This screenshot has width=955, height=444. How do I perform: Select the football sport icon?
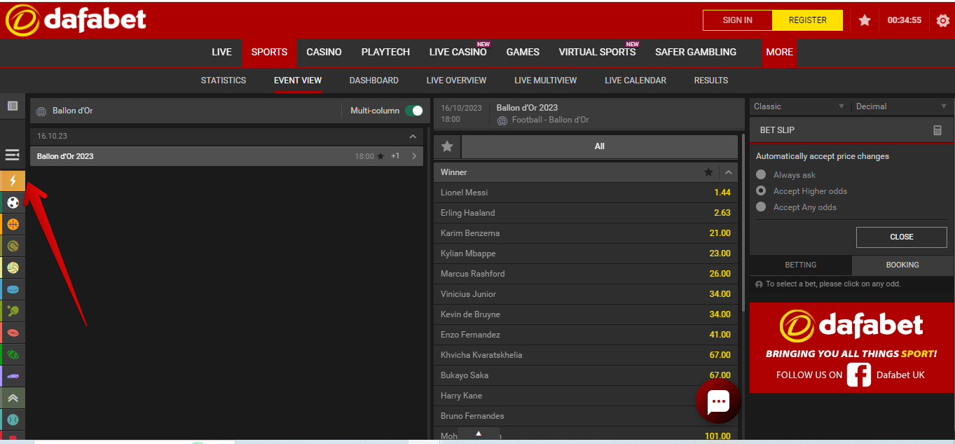pyautogui.click(x=13, y=203)
